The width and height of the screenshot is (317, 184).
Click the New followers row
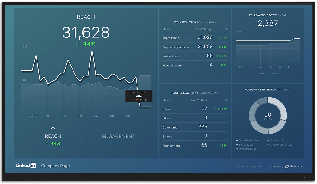click(x=195, y=65)
